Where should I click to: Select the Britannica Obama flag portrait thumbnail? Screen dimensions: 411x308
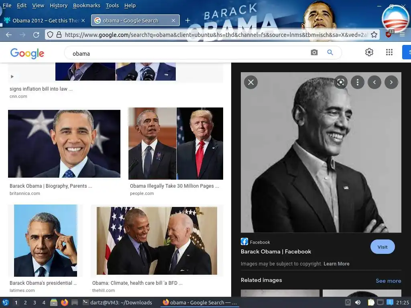[x=64, y=144]
